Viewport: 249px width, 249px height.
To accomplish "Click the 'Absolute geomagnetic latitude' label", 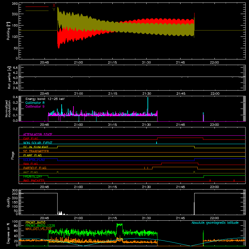I will click(215, 223).
